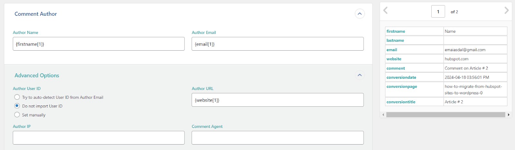The image size is (515, 150).
Task: Select Do not import User ID
Action: [x=17, y=106]
